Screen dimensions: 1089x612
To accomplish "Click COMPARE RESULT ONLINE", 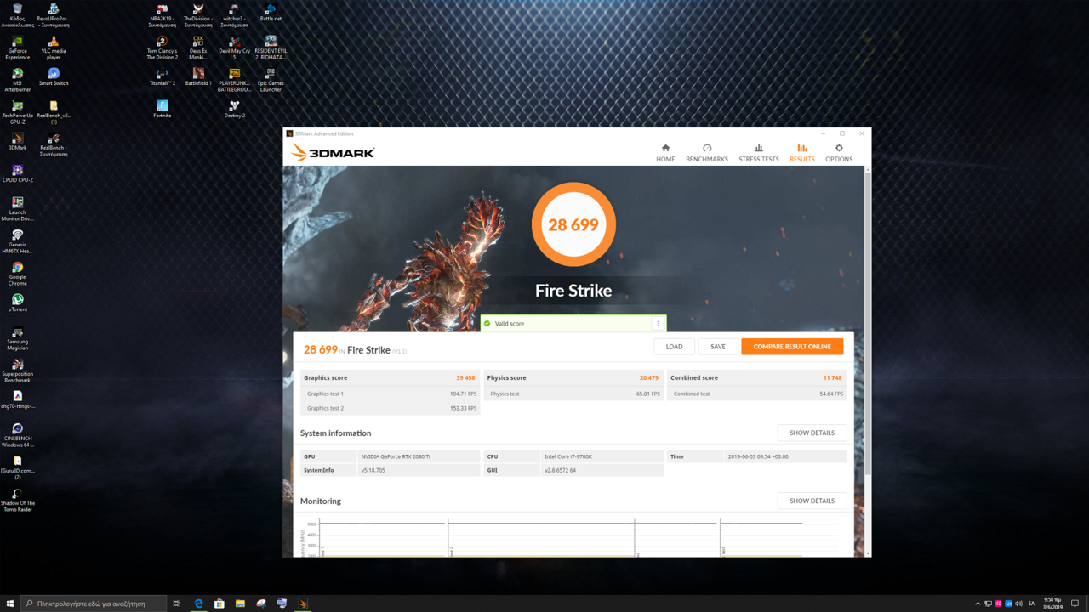I will [x=792, y=347].
